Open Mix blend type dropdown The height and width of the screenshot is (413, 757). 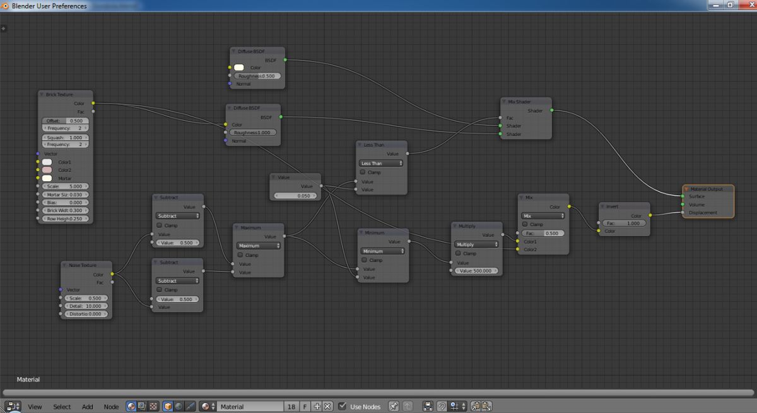coord(543,215)
